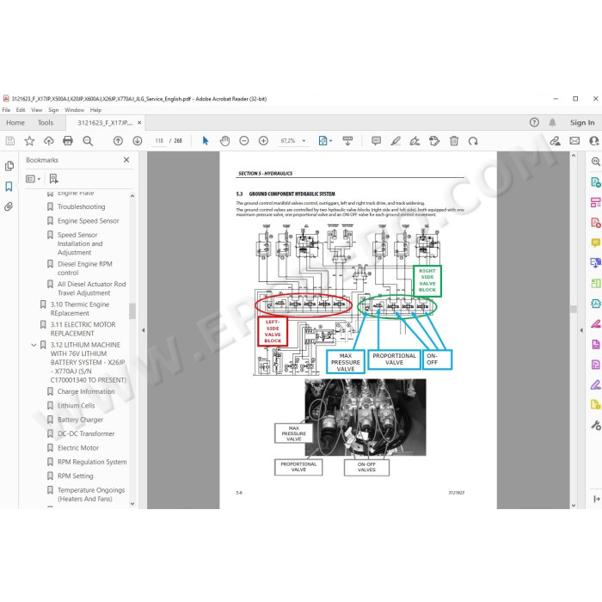This screenshot has width=602, height=602.
Task: Open RPM Regulation System bookmark
Action: (x=92, y=462)
